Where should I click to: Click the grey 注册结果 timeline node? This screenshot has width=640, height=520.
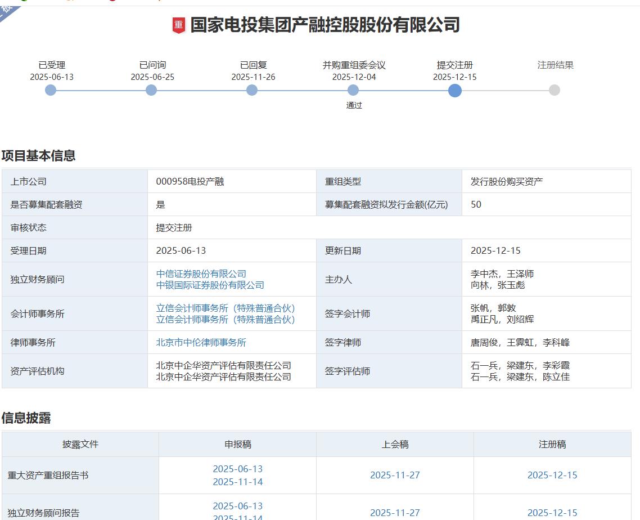[x=555, y=90]
